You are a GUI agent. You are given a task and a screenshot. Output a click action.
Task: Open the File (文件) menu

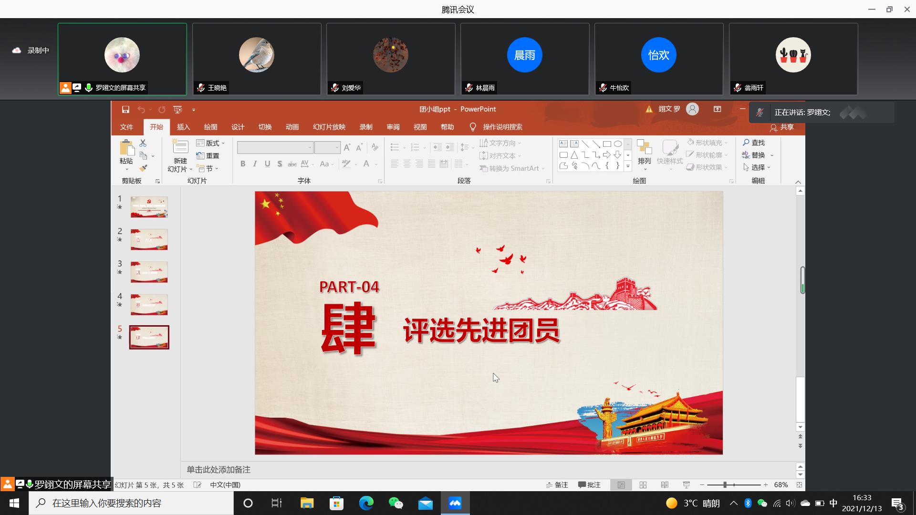click(126, 127)
